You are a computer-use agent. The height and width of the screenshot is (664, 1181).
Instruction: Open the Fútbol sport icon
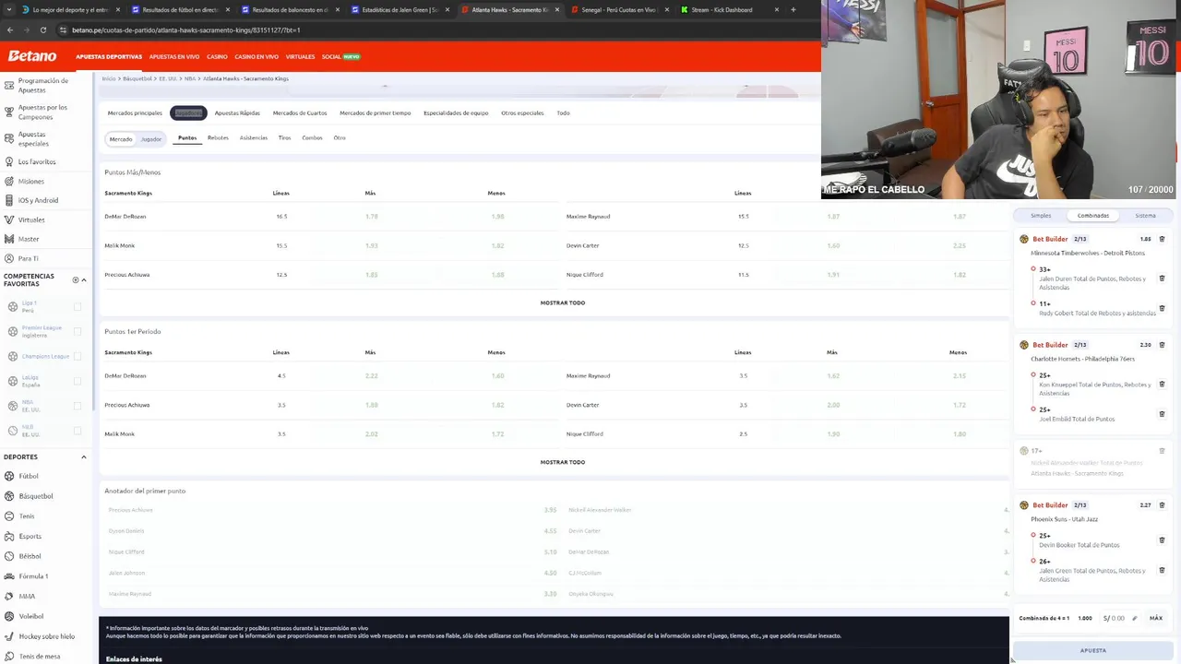9,476
